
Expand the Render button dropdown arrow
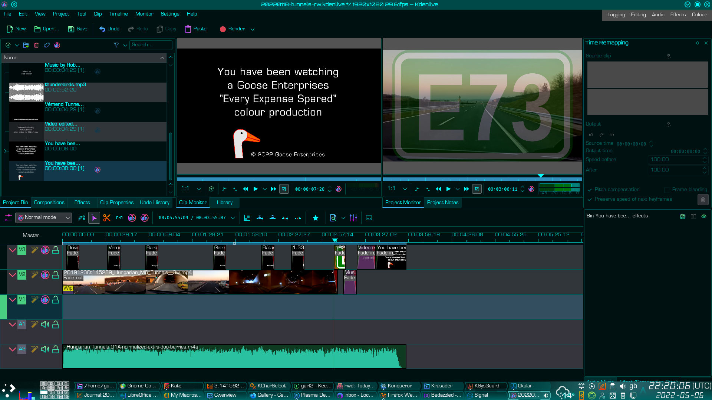click(252, 29)
